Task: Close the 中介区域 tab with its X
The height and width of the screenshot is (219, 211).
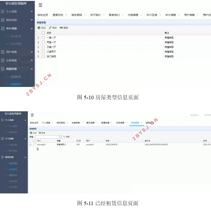Action: coord(160,15)
